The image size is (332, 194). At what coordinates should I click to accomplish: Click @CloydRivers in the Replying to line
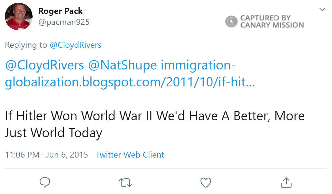point(75,45)
